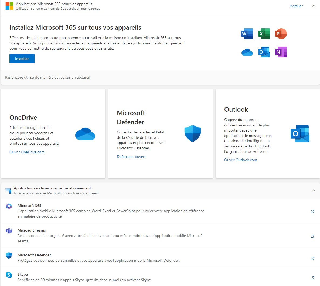Click the Excel app icon
This screenshot has width=320, height=286.
click(x=264, y=34)
